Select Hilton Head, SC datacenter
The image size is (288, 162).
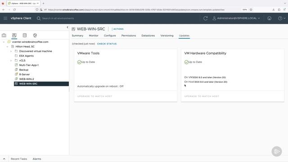coord(25,47)
